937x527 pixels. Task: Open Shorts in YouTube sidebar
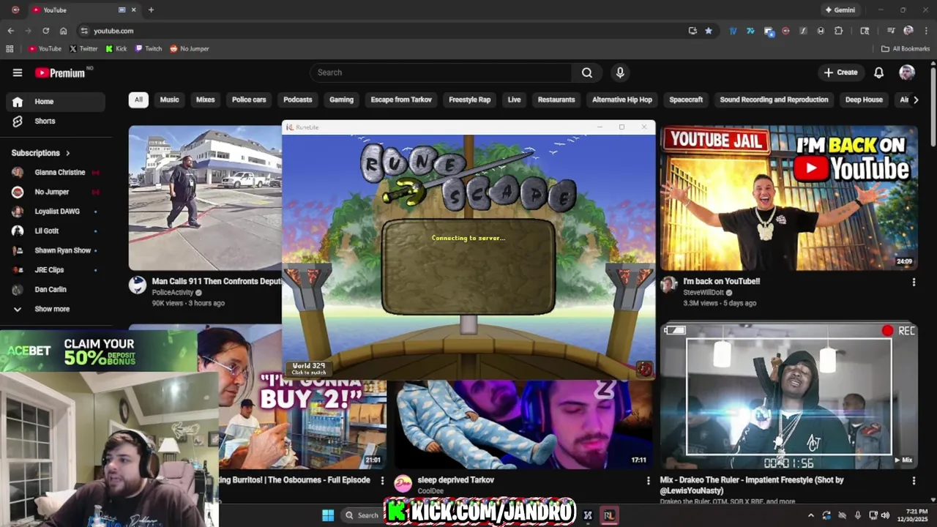pos(56,121)
